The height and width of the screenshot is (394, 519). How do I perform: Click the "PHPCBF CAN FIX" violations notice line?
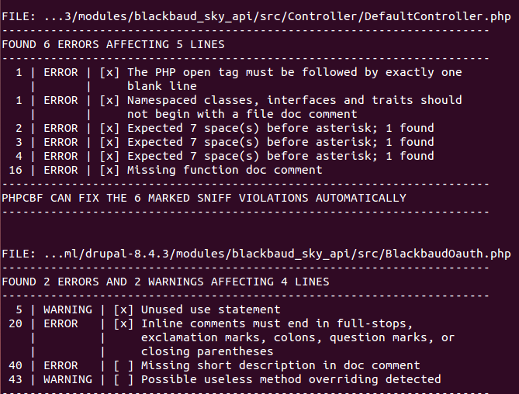[204, 198]
